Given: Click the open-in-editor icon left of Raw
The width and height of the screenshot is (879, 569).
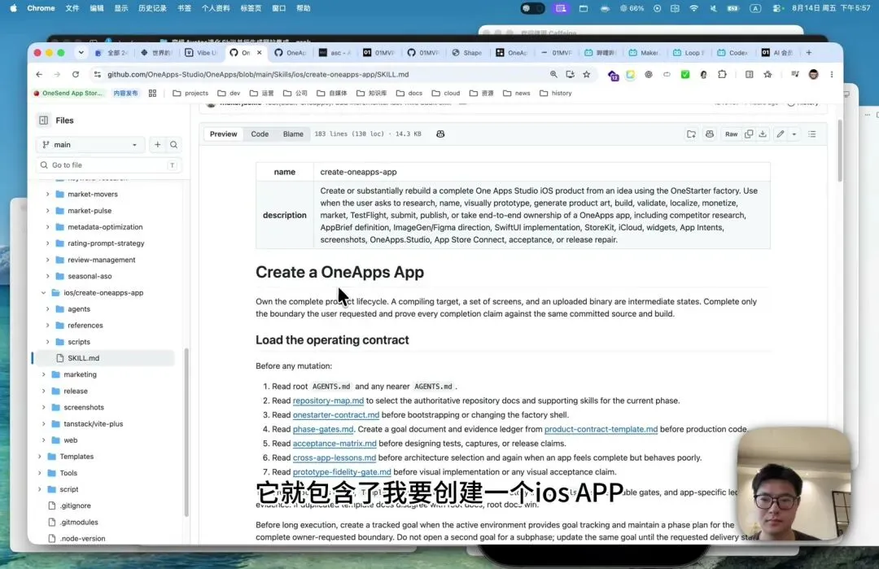Looking at the screenshot, I should 691,134.
